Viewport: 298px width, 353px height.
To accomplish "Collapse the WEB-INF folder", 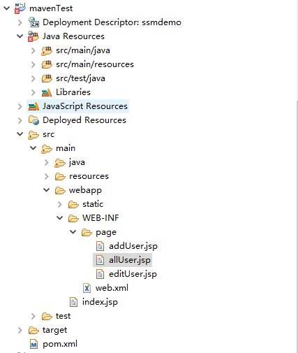I will coord(60,218).
